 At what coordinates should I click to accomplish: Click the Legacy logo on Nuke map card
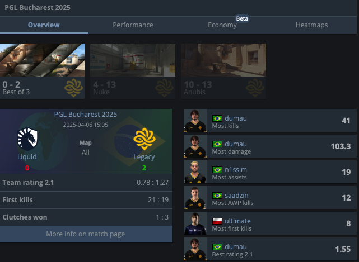click(164, 88)
